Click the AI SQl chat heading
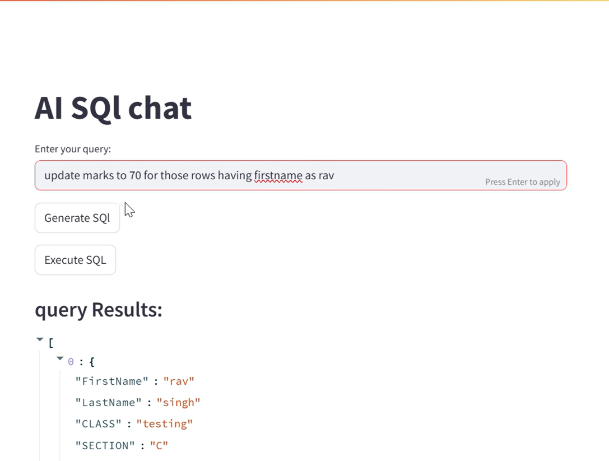The image size is (609, 461). pos(113,108)
